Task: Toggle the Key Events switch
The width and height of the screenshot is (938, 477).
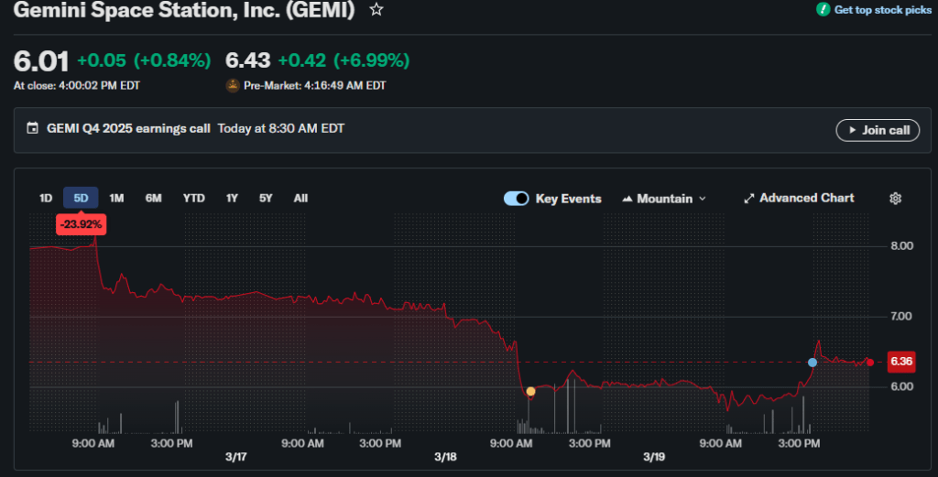Action: coord(516,199)
